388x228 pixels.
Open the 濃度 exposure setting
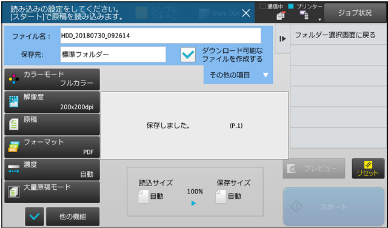point(52,170)
